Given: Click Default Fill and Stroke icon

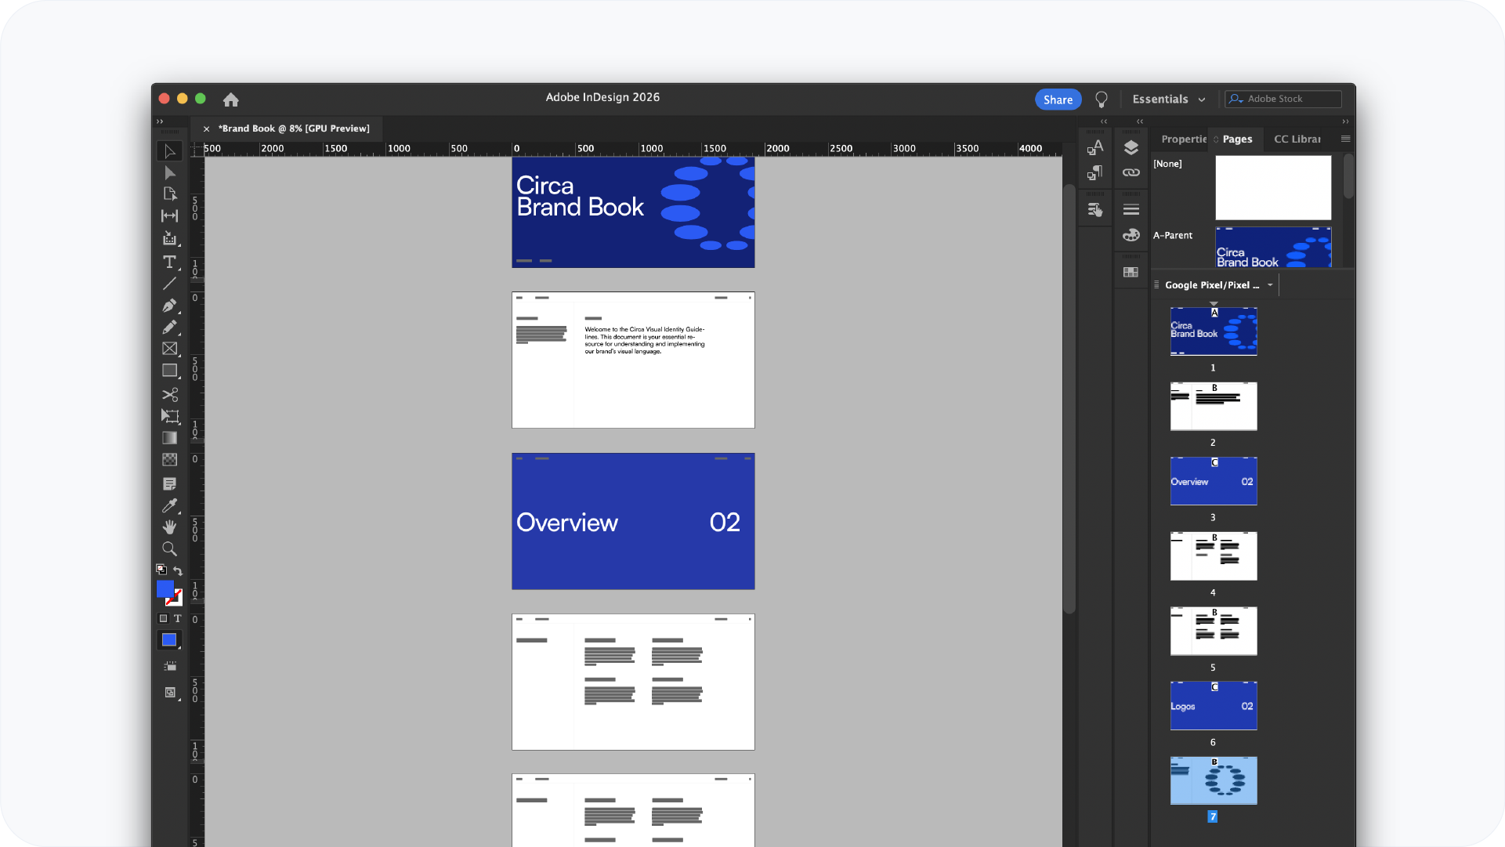Looking at the screenshot, I should (x=161, y=570).
